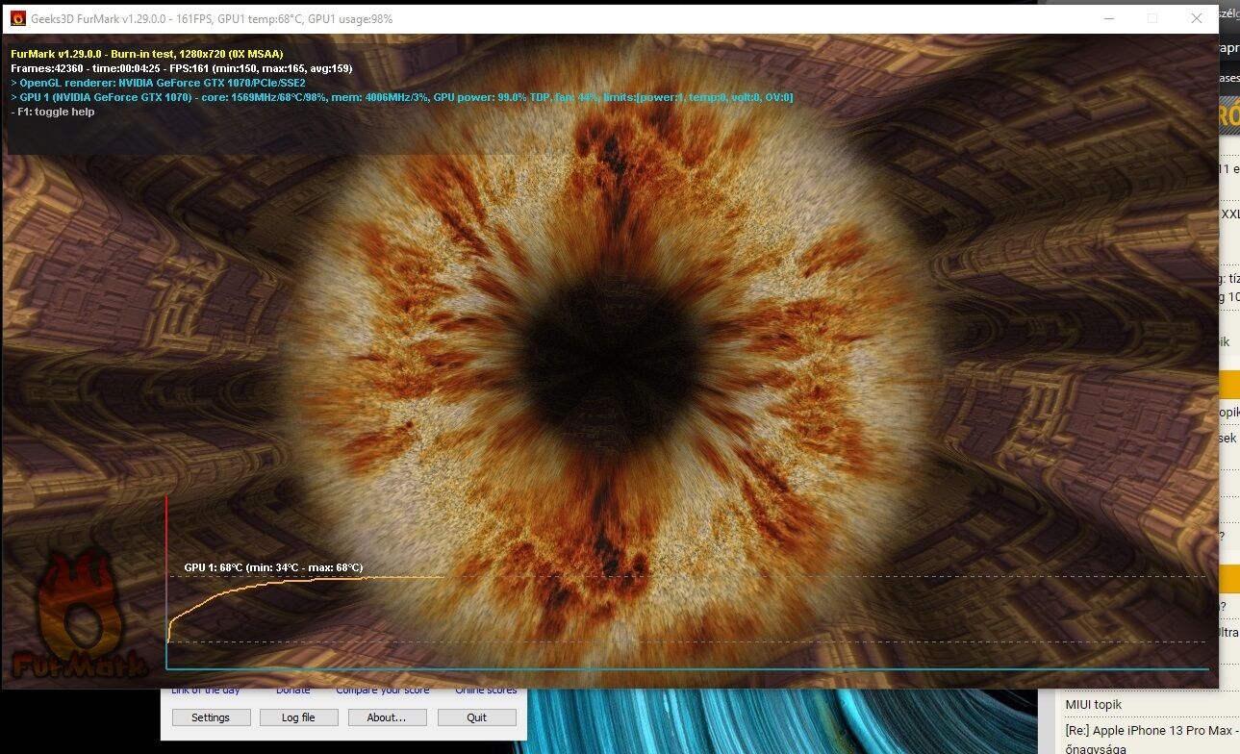Click the 'Frames:42360' statistics line
This screenshot has width=1240, height=754.
(x=182, y=68)
